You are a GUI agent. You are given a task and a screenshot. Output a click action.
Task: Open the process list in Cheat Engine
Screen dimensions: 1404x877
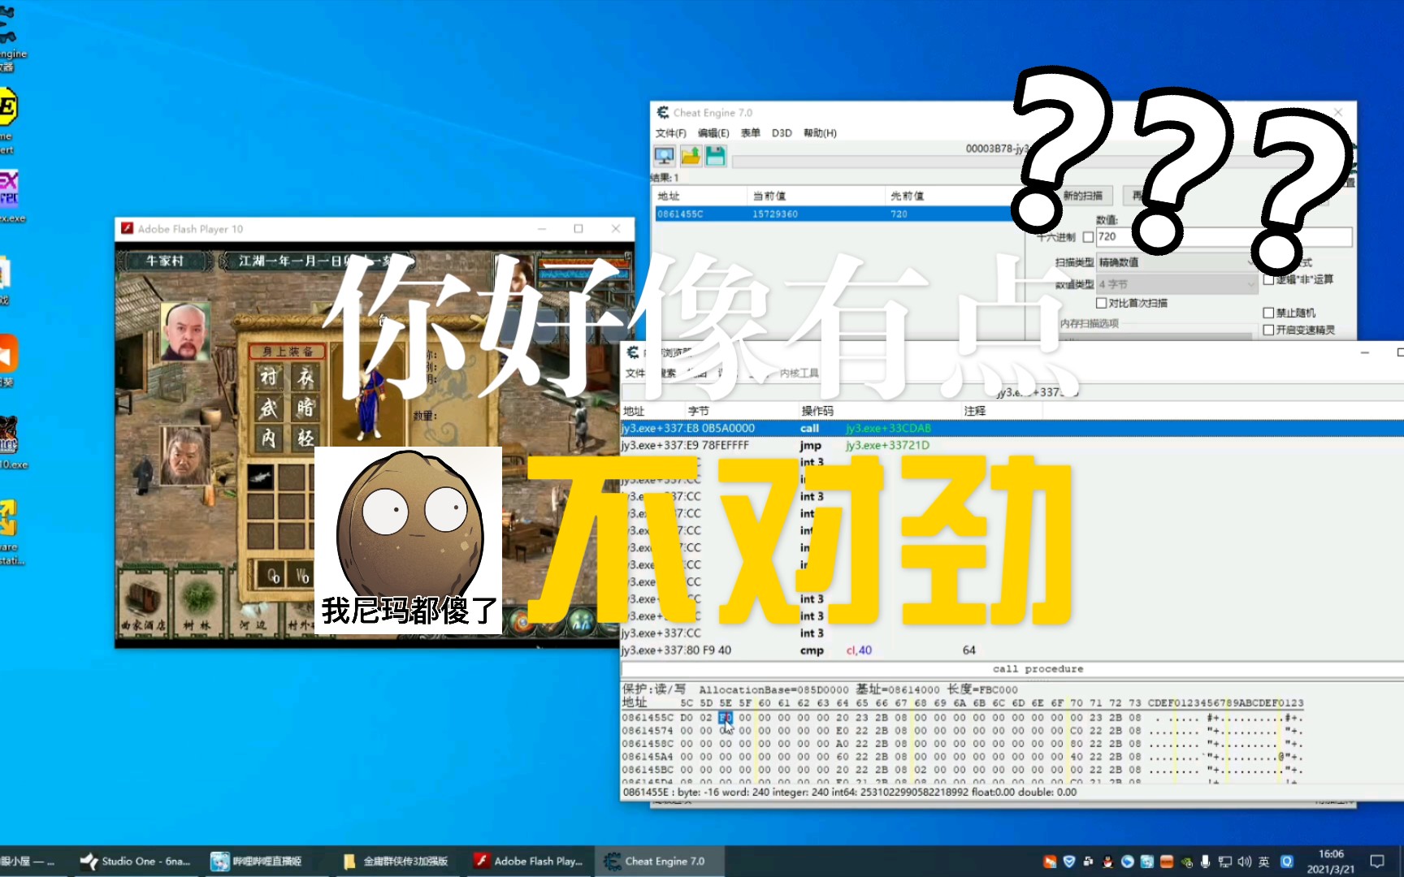point(664,155)
